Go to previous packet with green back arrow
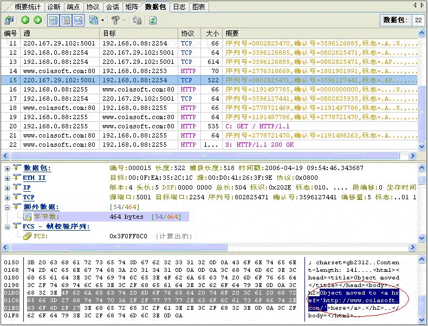 tap(25, 20)
